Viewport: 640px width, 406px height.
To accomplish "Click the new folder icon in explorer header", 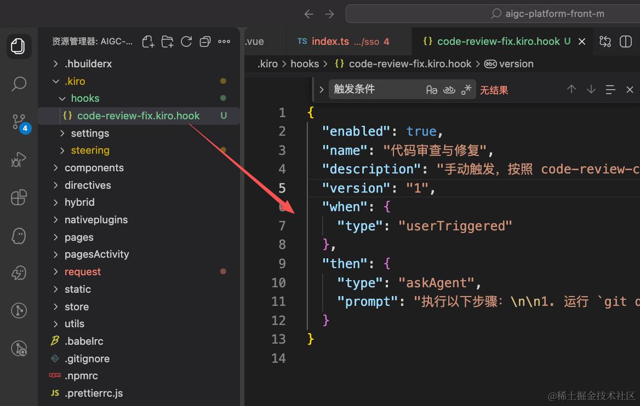I will (167, 42).
